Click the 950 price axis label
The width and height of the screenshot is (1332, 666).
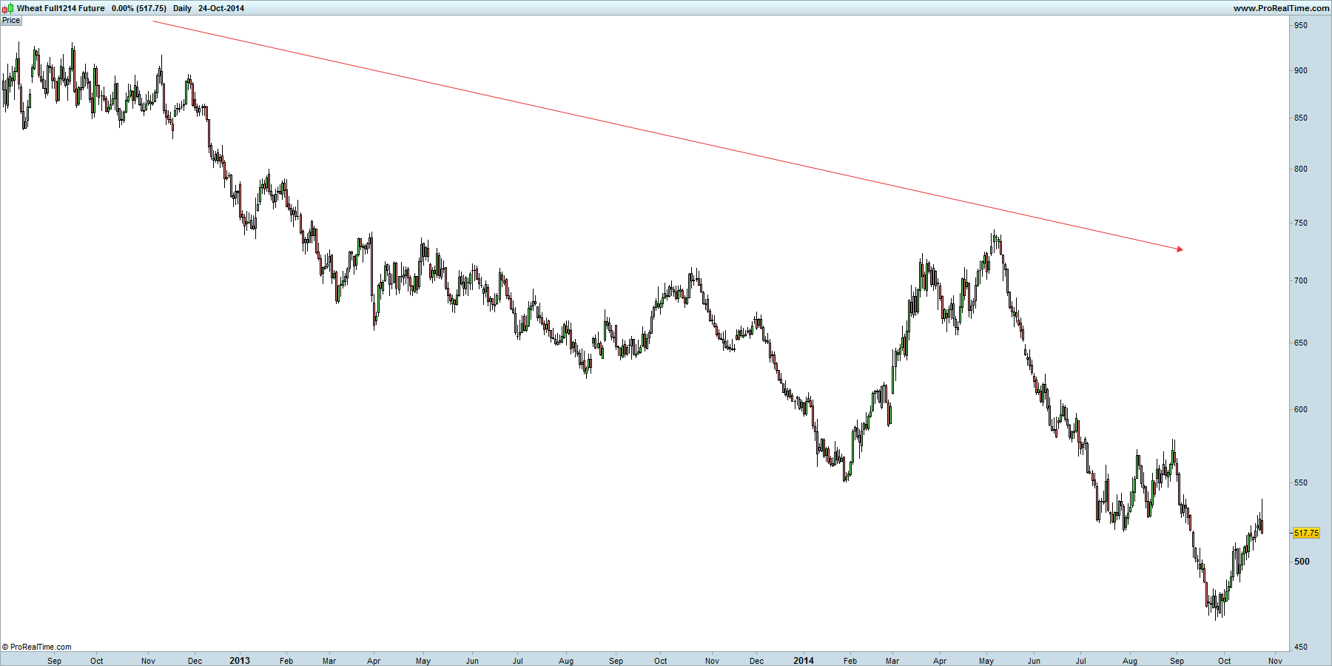pyautogui.click(x=1300, y=25)
